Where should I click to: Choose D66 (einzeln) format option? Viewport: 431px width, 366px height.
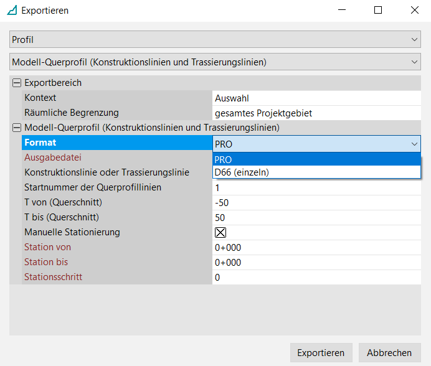coord(316,172)
